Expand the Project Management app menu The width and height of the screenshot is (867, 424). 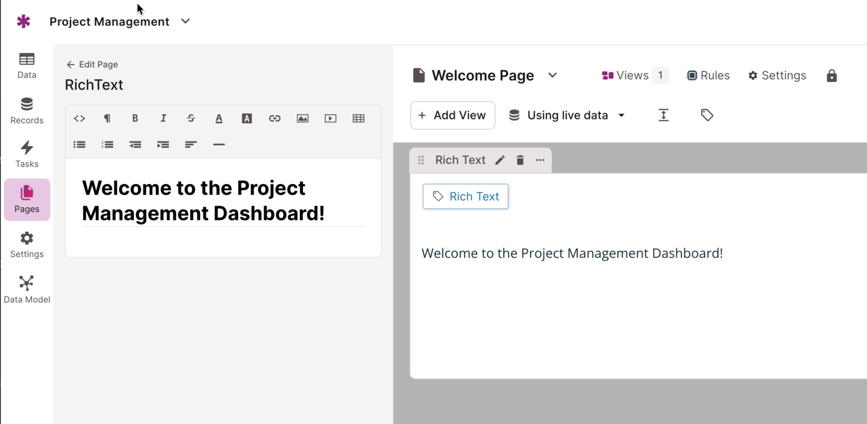pyautogui.click(x=186, y=21)
